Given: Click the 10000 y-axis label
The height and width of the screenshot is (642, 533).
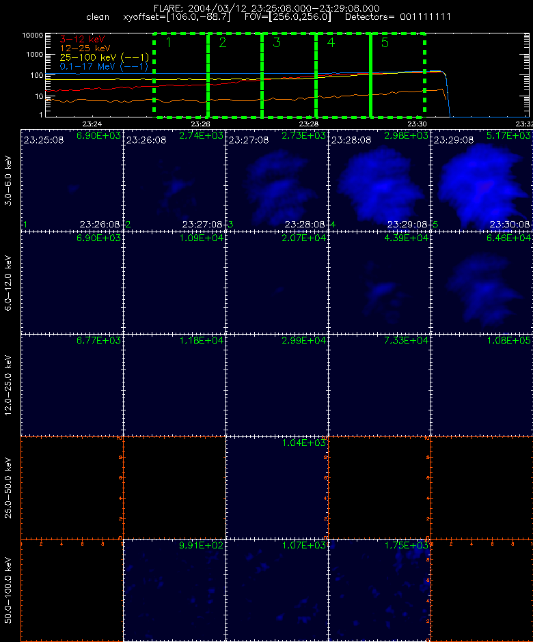Looking at the screenshot, I should [33, 36].
